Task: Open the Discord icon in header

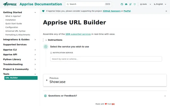Action: (x=126, y=4)
